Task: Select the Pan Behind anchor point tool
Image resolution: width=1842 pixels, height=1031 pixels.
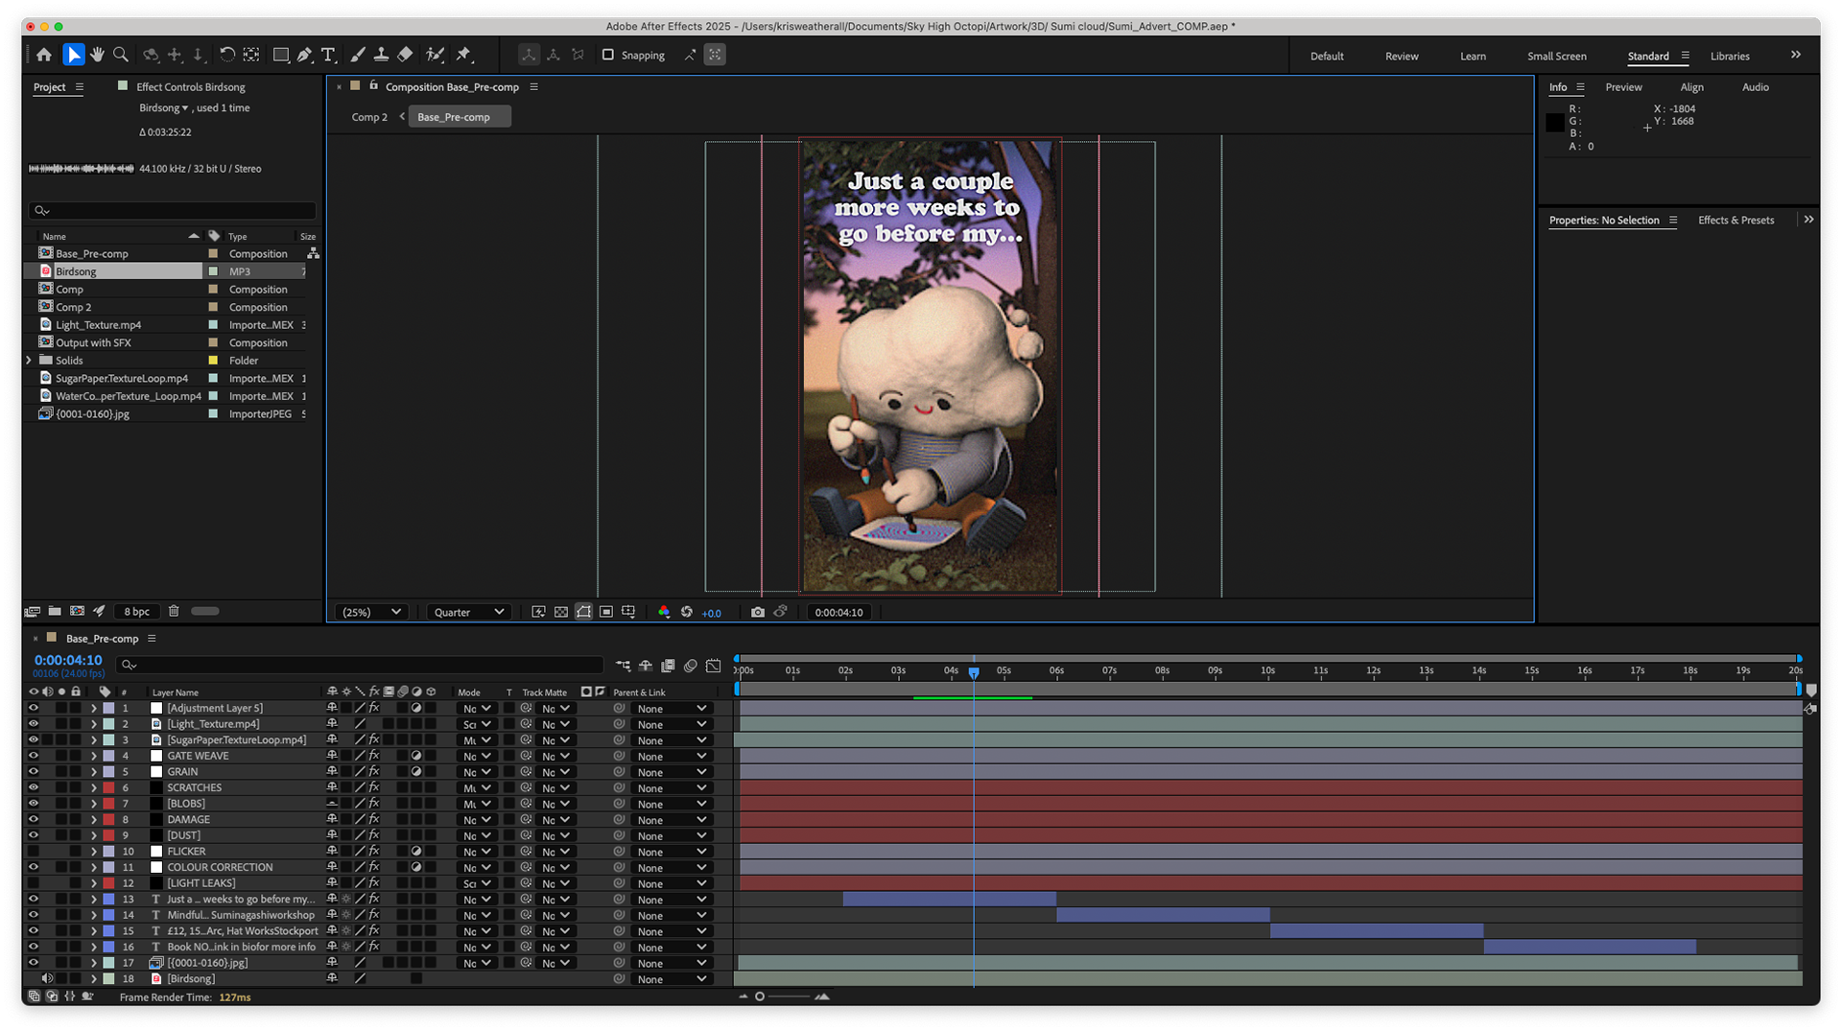Action: (251, 55)
